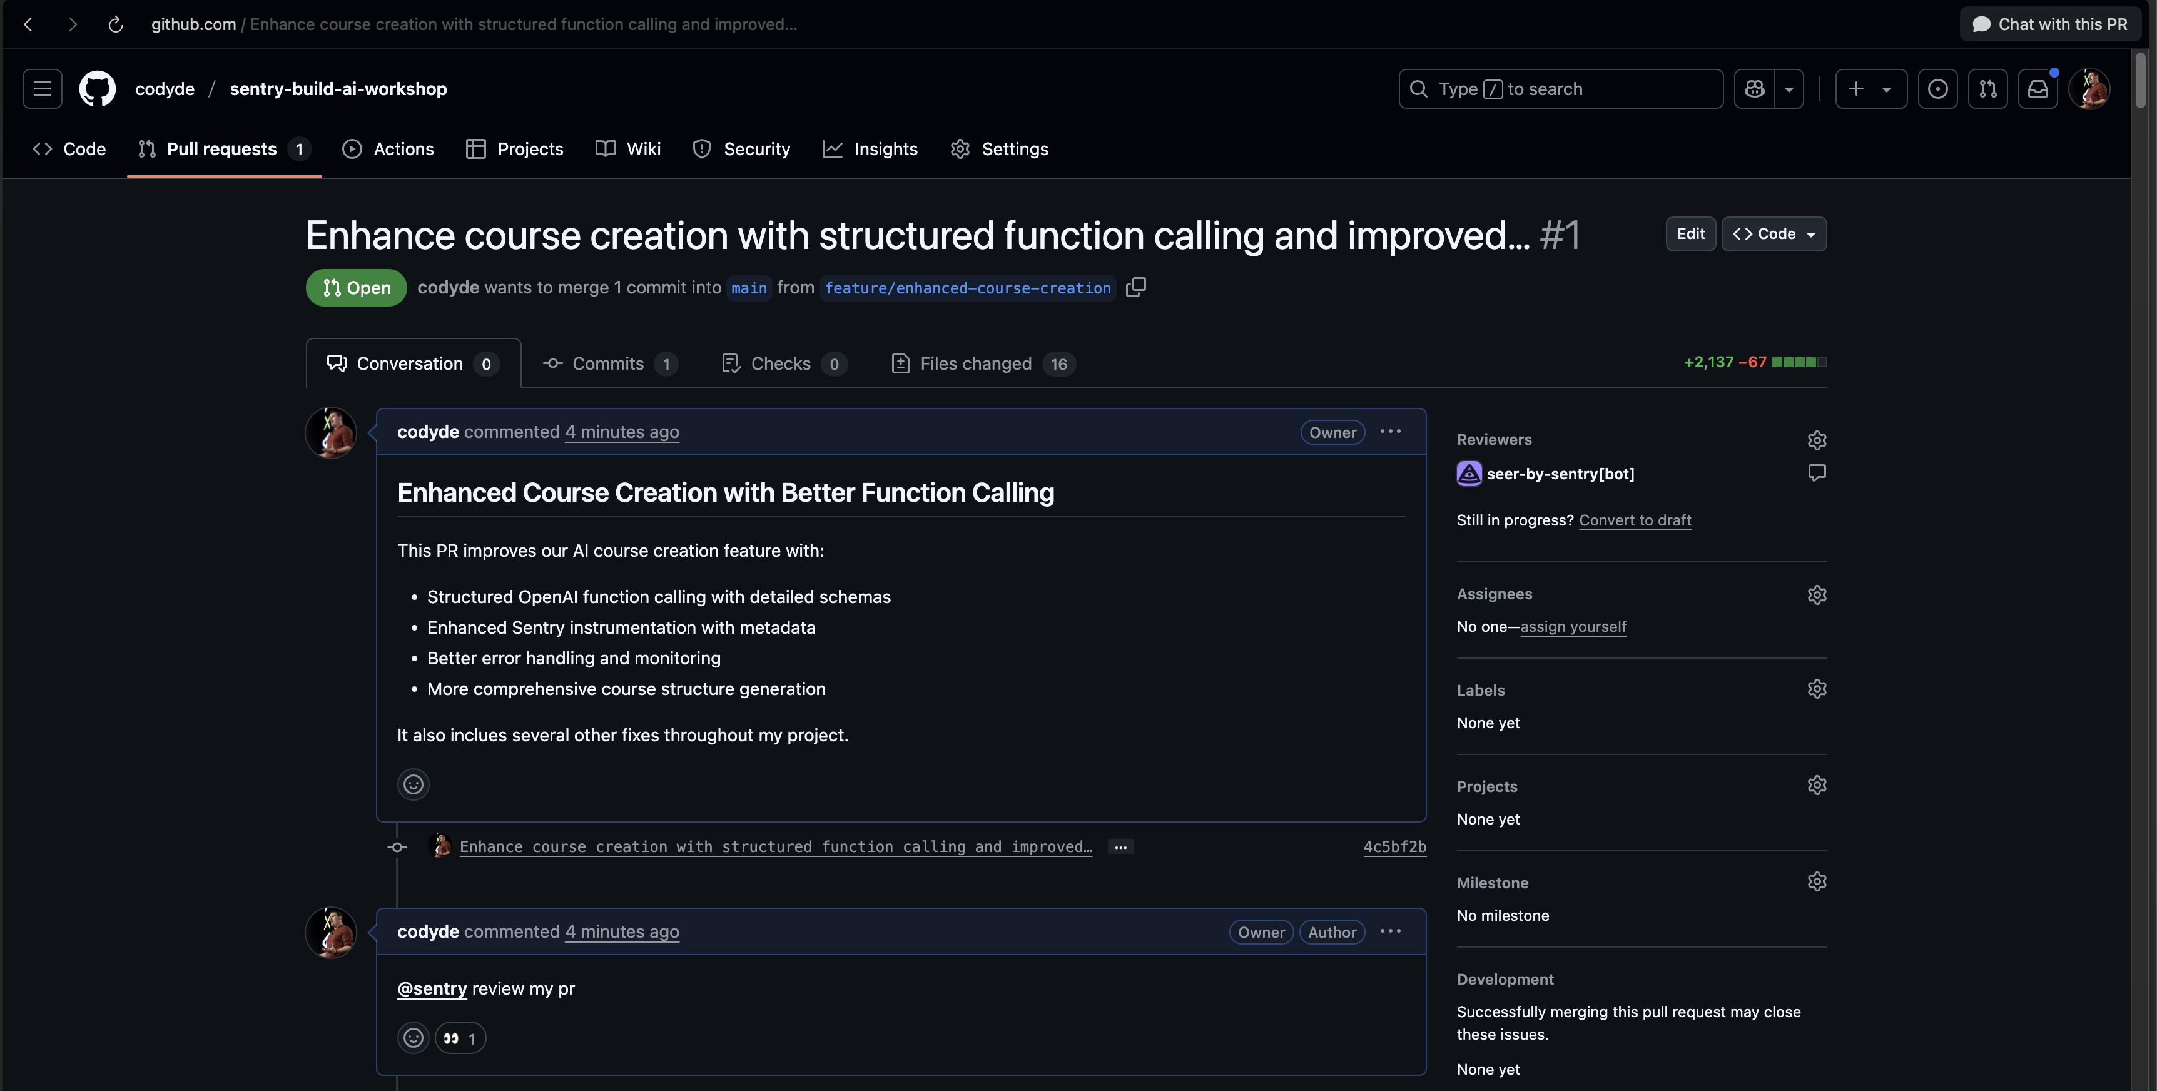Click codyde author name in first comment header
Image resolution: width=2157 pixels, height=1091 pixels.
coord(428,432)
